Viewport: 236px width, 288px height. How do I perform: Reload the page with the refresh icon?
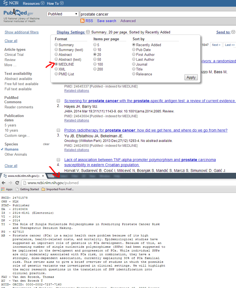tap(17, 183)
